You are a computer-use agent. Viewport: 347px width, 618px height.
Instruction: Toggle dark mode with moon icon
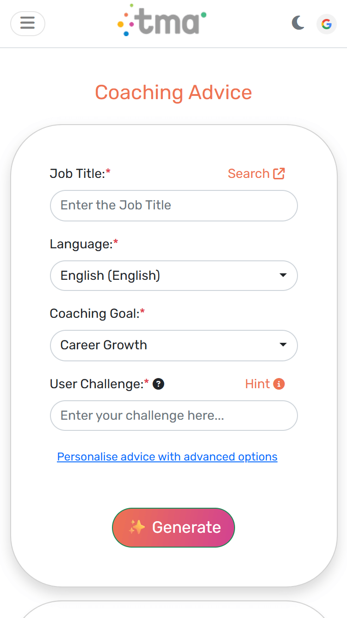pos(298,23)
